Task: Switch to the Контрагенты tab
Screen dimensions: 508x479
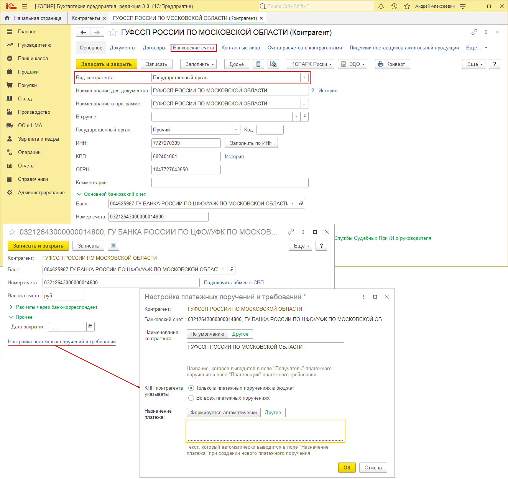Action: [85, 18]
